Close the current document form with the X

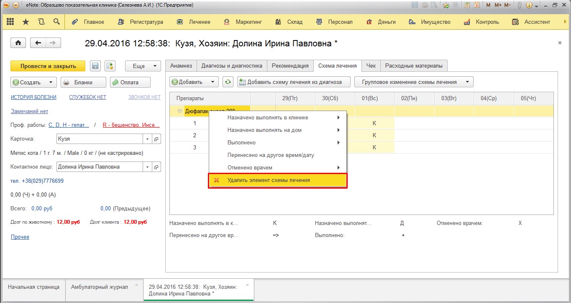tap(560, 43)
